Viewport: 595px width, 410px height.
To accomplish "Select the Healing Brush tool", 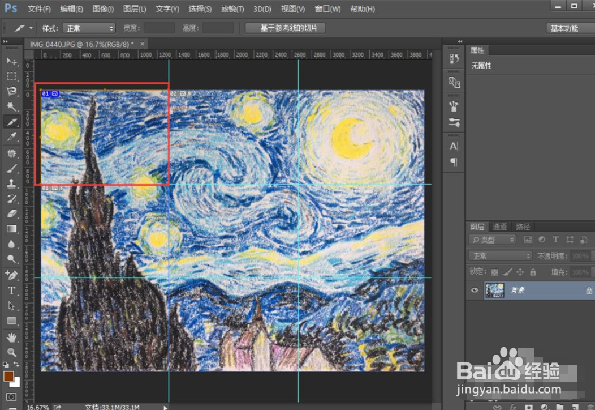I will 11,153.
